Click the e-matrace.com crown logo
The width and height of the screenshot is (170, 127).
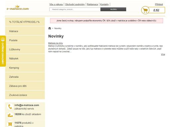click(18, 8)
